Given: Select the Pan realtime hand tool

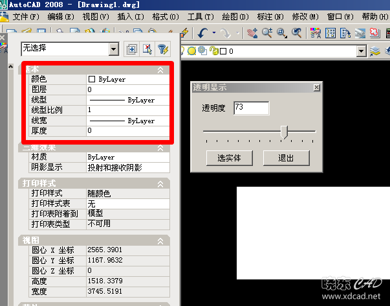Looking at the screenshot, I should tap(252, 33).
